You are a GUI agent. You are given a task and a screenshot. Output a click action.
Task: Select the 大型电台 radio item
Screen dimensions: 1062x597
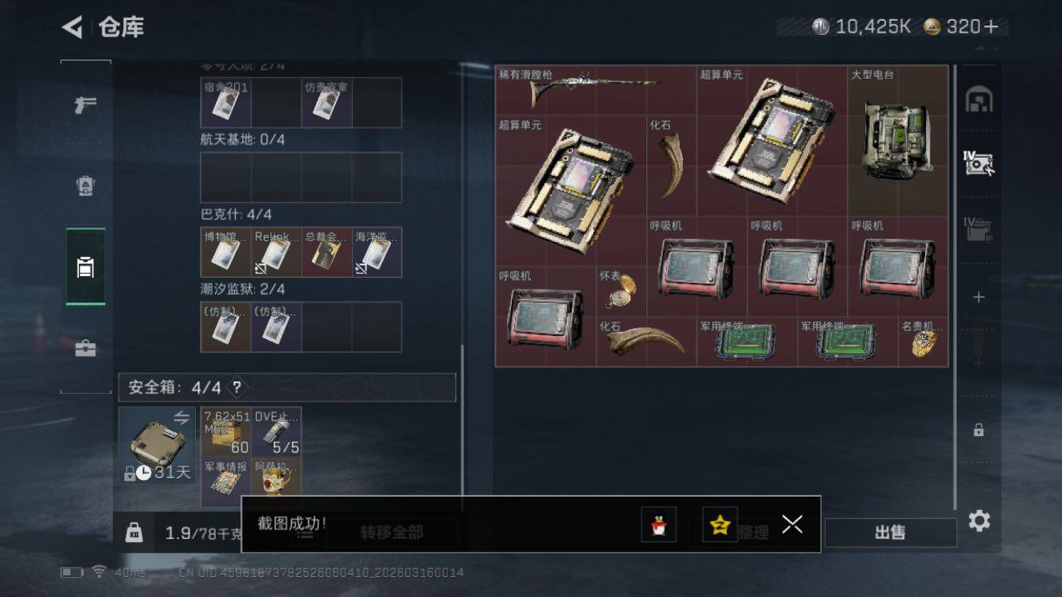click(898, 141)
